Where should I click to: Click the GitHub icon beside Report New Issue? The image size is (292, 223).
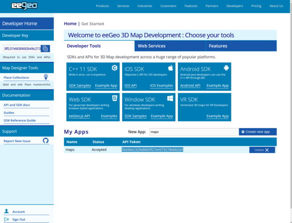point(46,141)
